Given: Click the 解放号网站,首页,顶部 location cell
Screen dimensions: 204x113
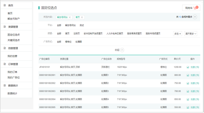Looking at the screenshot, I should (70, 67).
